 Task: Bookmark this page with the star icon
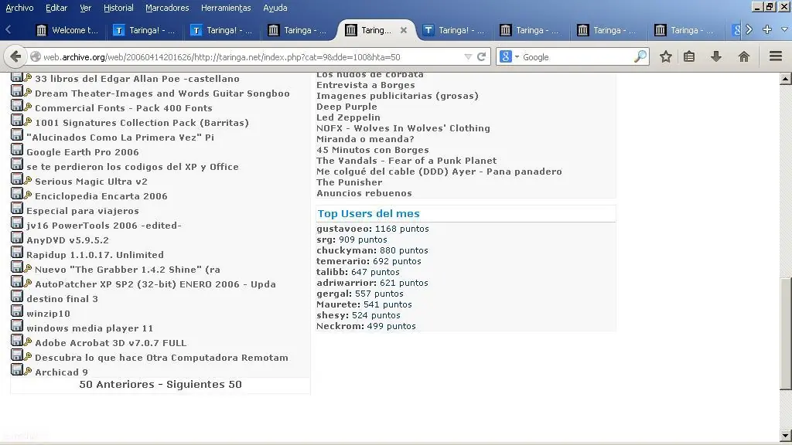(666, 56)
